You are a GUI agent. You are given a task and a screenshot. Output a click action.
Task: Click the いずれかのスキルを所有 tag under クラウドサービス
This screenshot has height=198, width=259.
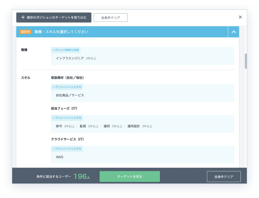(x=67, y=149)
